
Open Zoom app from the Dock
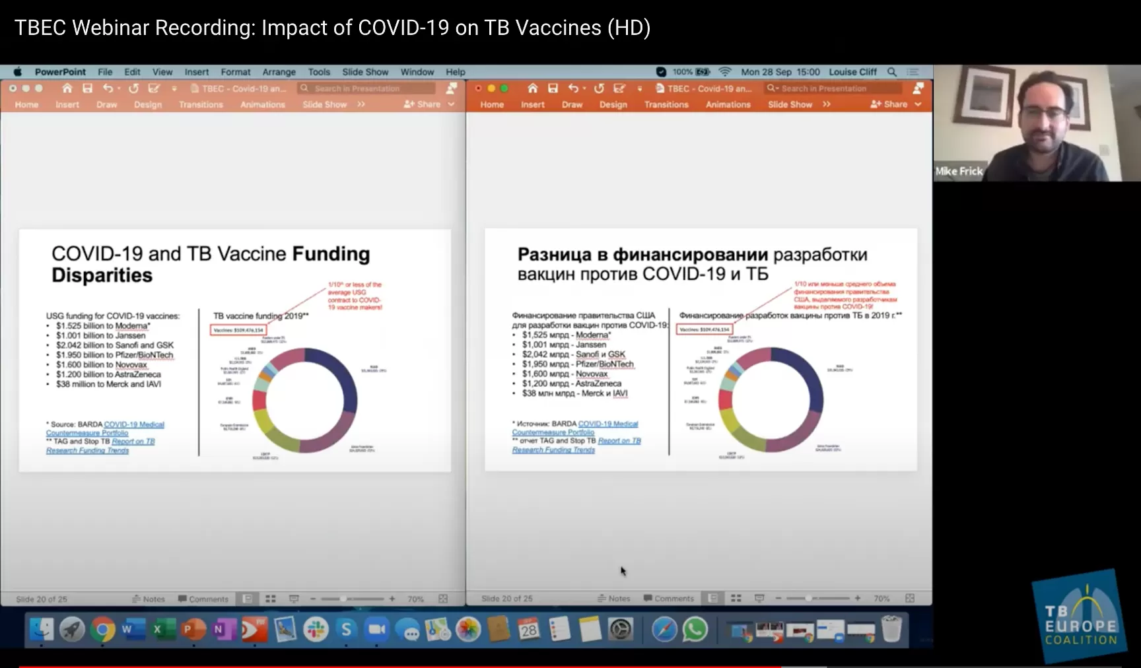(376, 630)
